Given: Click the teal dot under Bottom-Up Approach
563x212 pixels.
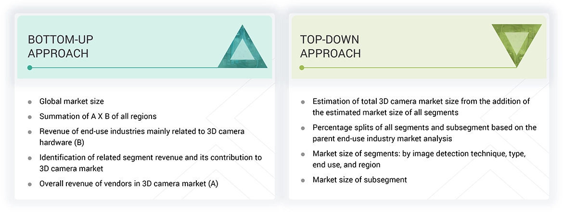Looking at the screenshot, I should point(30,68).
